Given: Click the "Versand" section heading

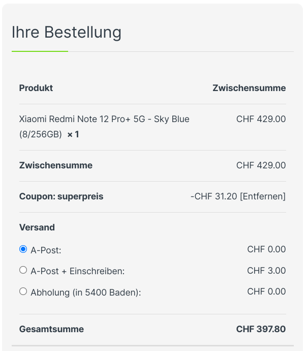Looking at the screenshot, I should pos(37,227).
